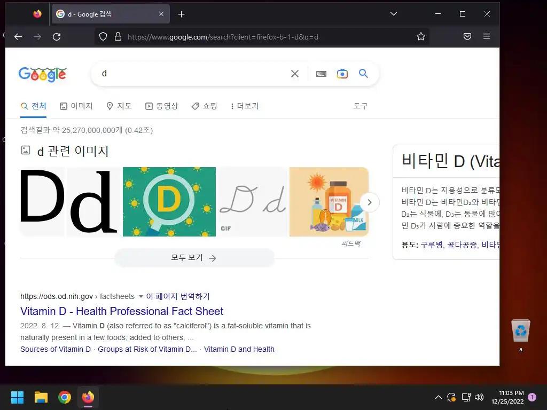Open the vitamin D bottle foods image
Screen dimensions: 547x410
coord(329,202)
